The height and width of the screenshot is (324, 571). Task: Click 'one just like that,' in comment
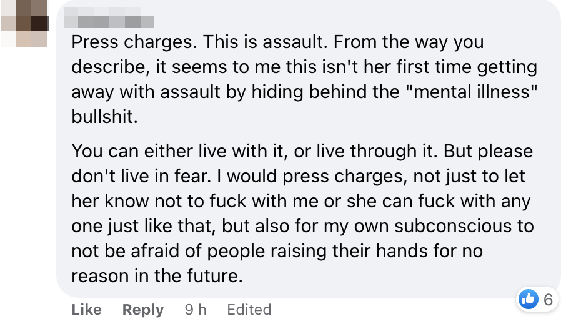pyautogui.click(x=144, y=227)
